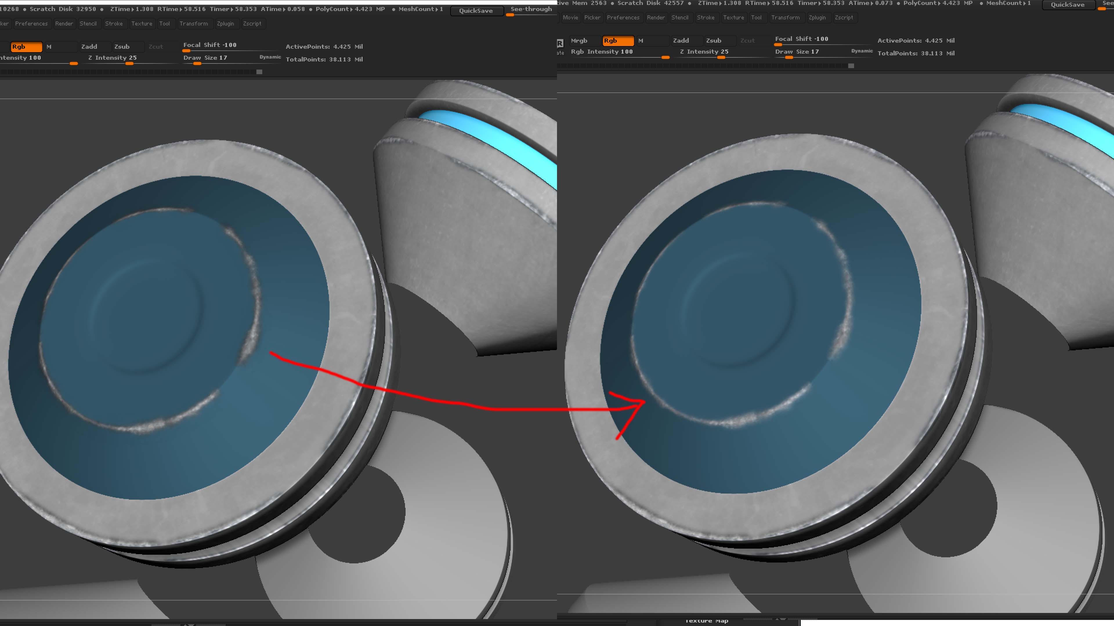Click PolyCount 4.423 MP in left window
The width and height of the screenshot is (1114, 626).
(350, 9)
